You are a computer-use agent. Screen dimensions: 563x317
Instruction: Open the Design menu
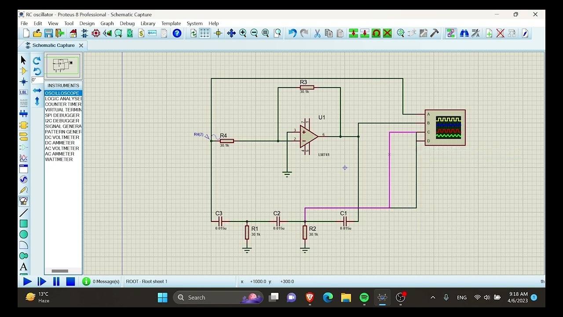87,23
